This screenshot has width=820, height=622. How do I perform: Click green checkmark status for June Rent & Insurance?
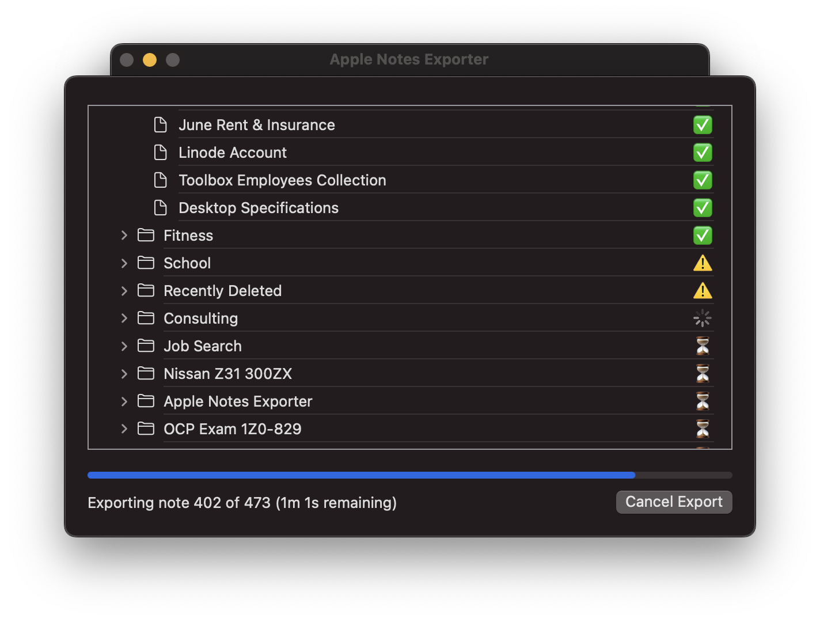pyautogui.click(x=703, y=125)
